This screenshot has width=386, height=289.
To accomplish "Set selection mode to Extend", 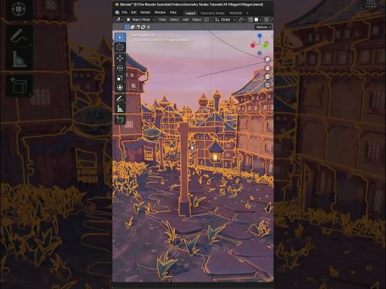I will 133,27.
